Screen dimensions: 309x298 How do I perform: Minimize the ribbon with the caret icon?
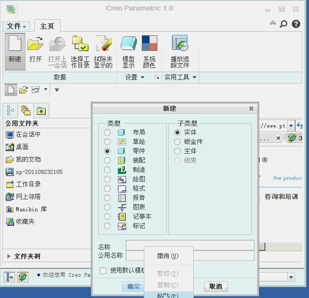(273, 23)
